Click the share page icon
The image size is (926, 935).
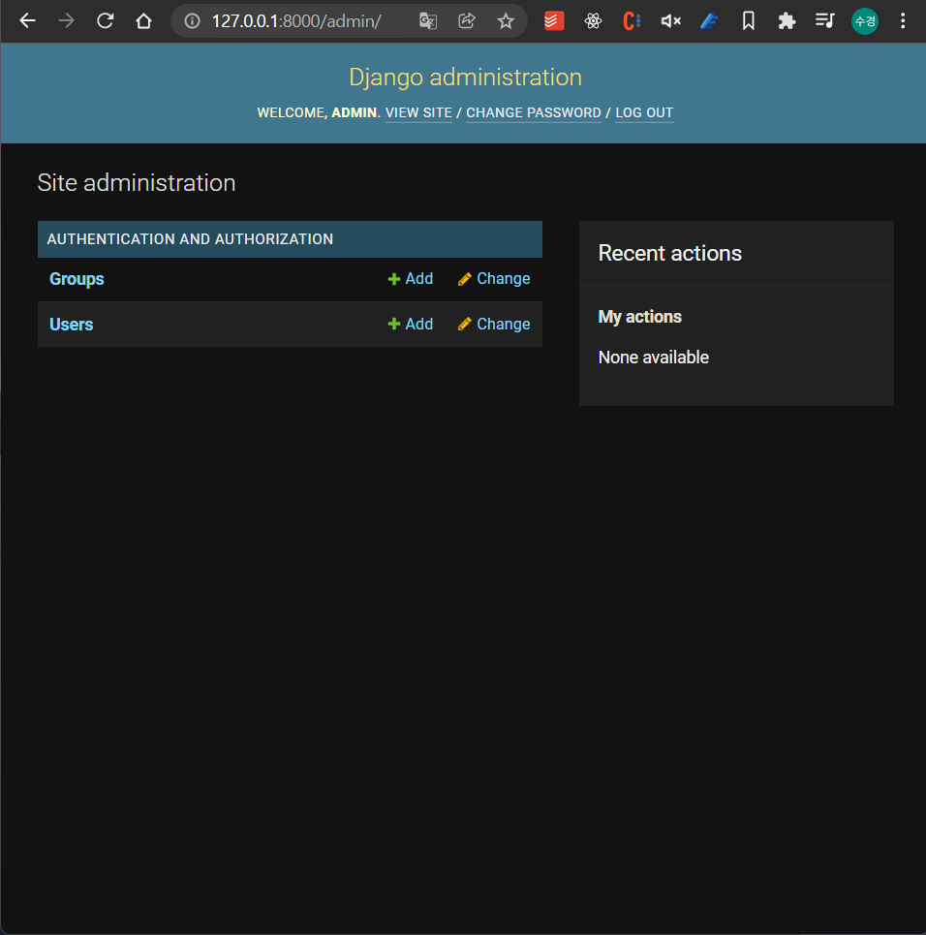(467, 21)
